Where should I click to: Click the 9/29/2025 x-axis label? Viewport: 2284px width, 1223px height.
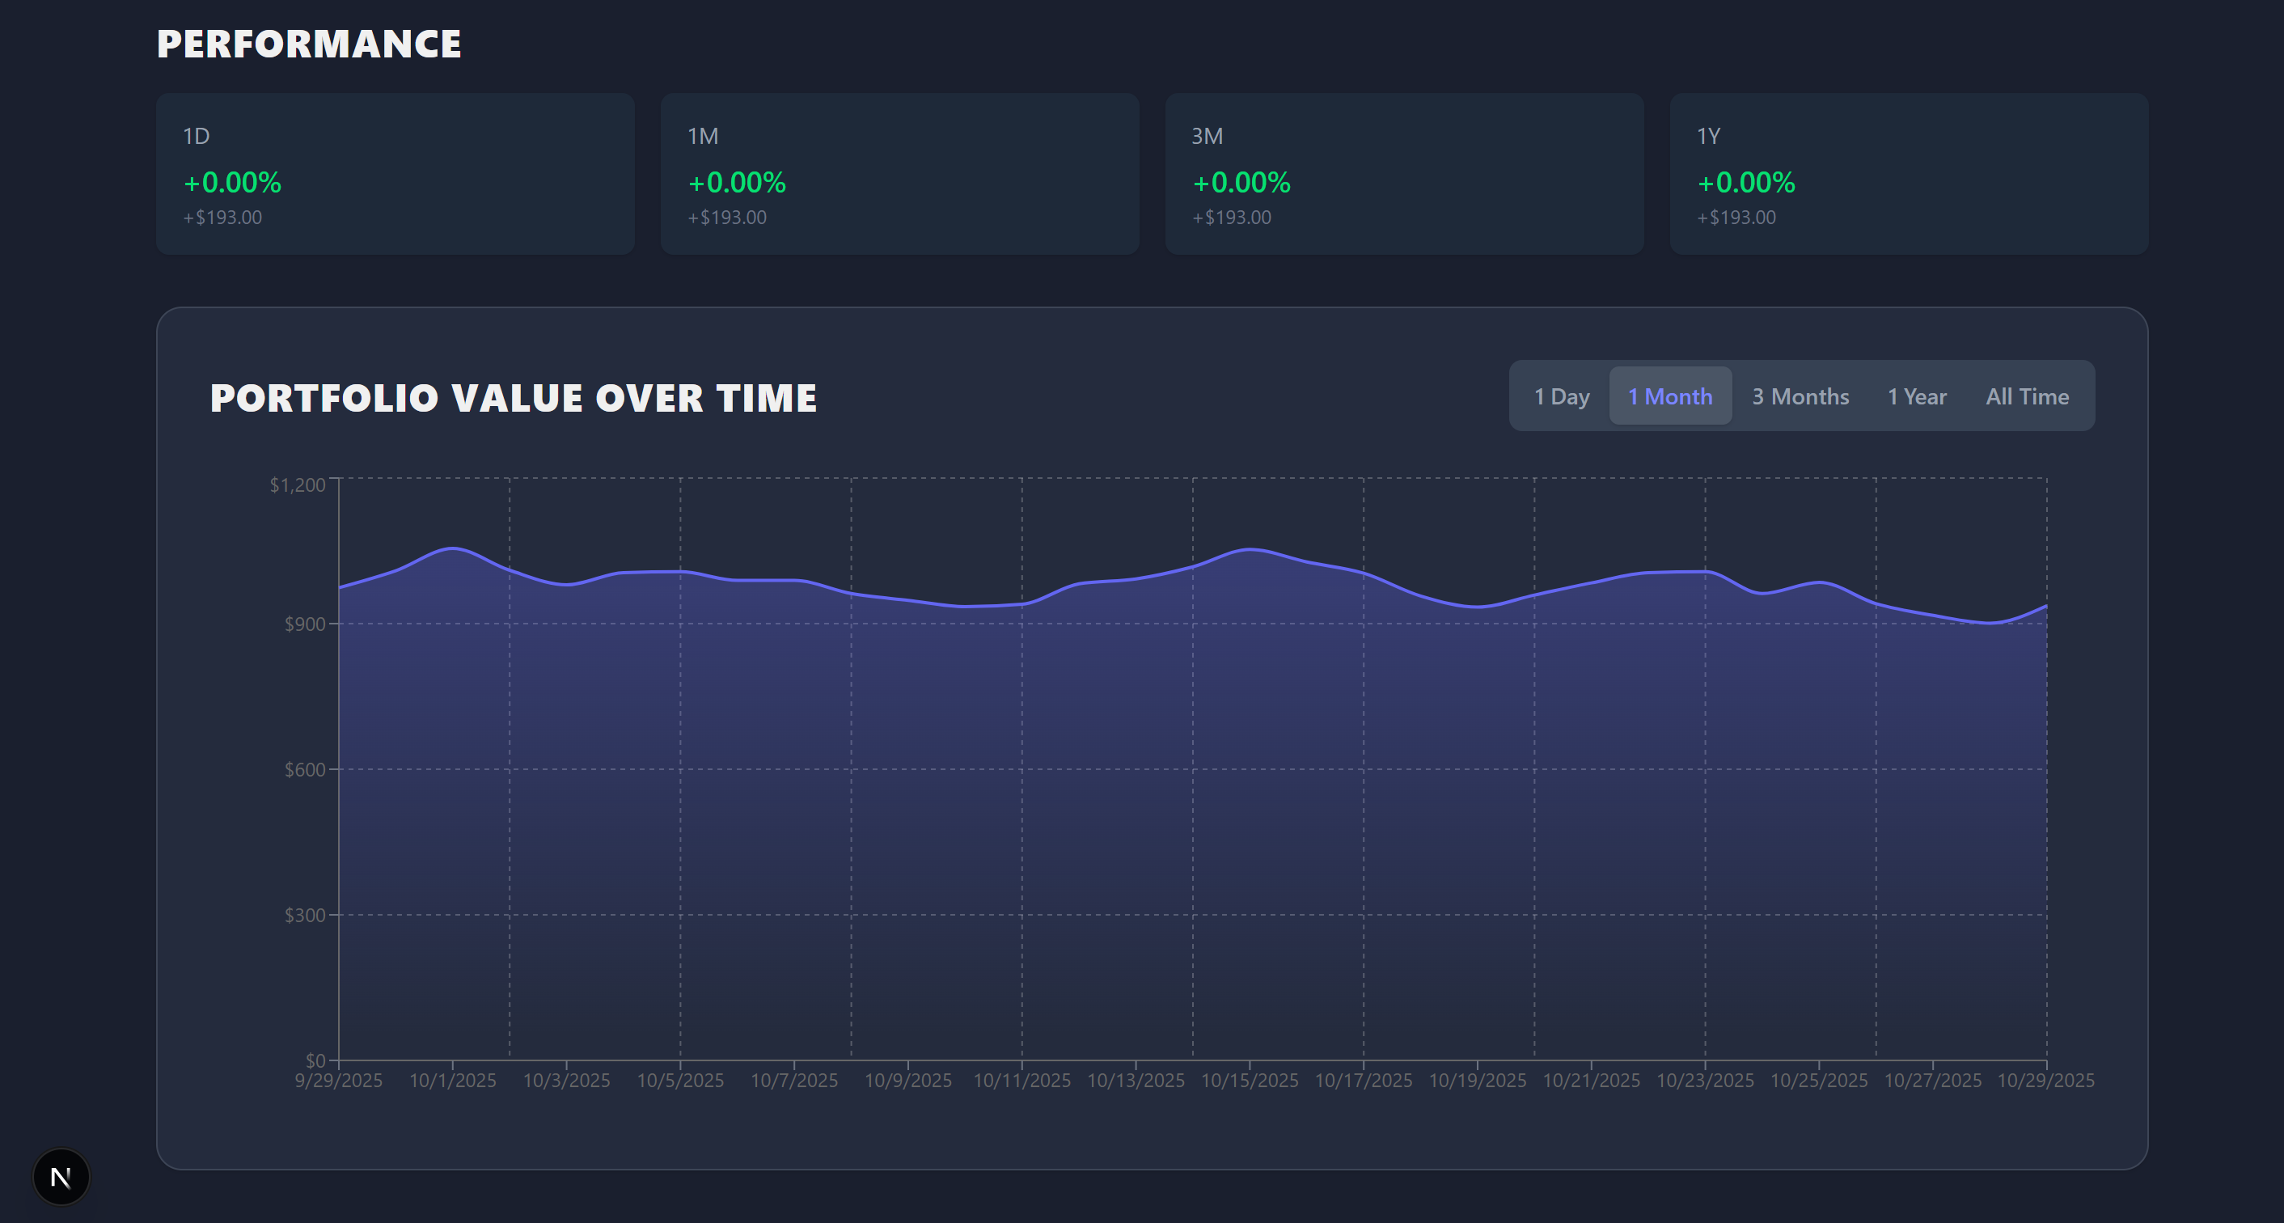[x=339, y=1080]
